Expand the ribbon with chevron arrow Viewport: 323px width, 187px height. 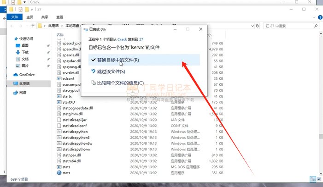314,17
